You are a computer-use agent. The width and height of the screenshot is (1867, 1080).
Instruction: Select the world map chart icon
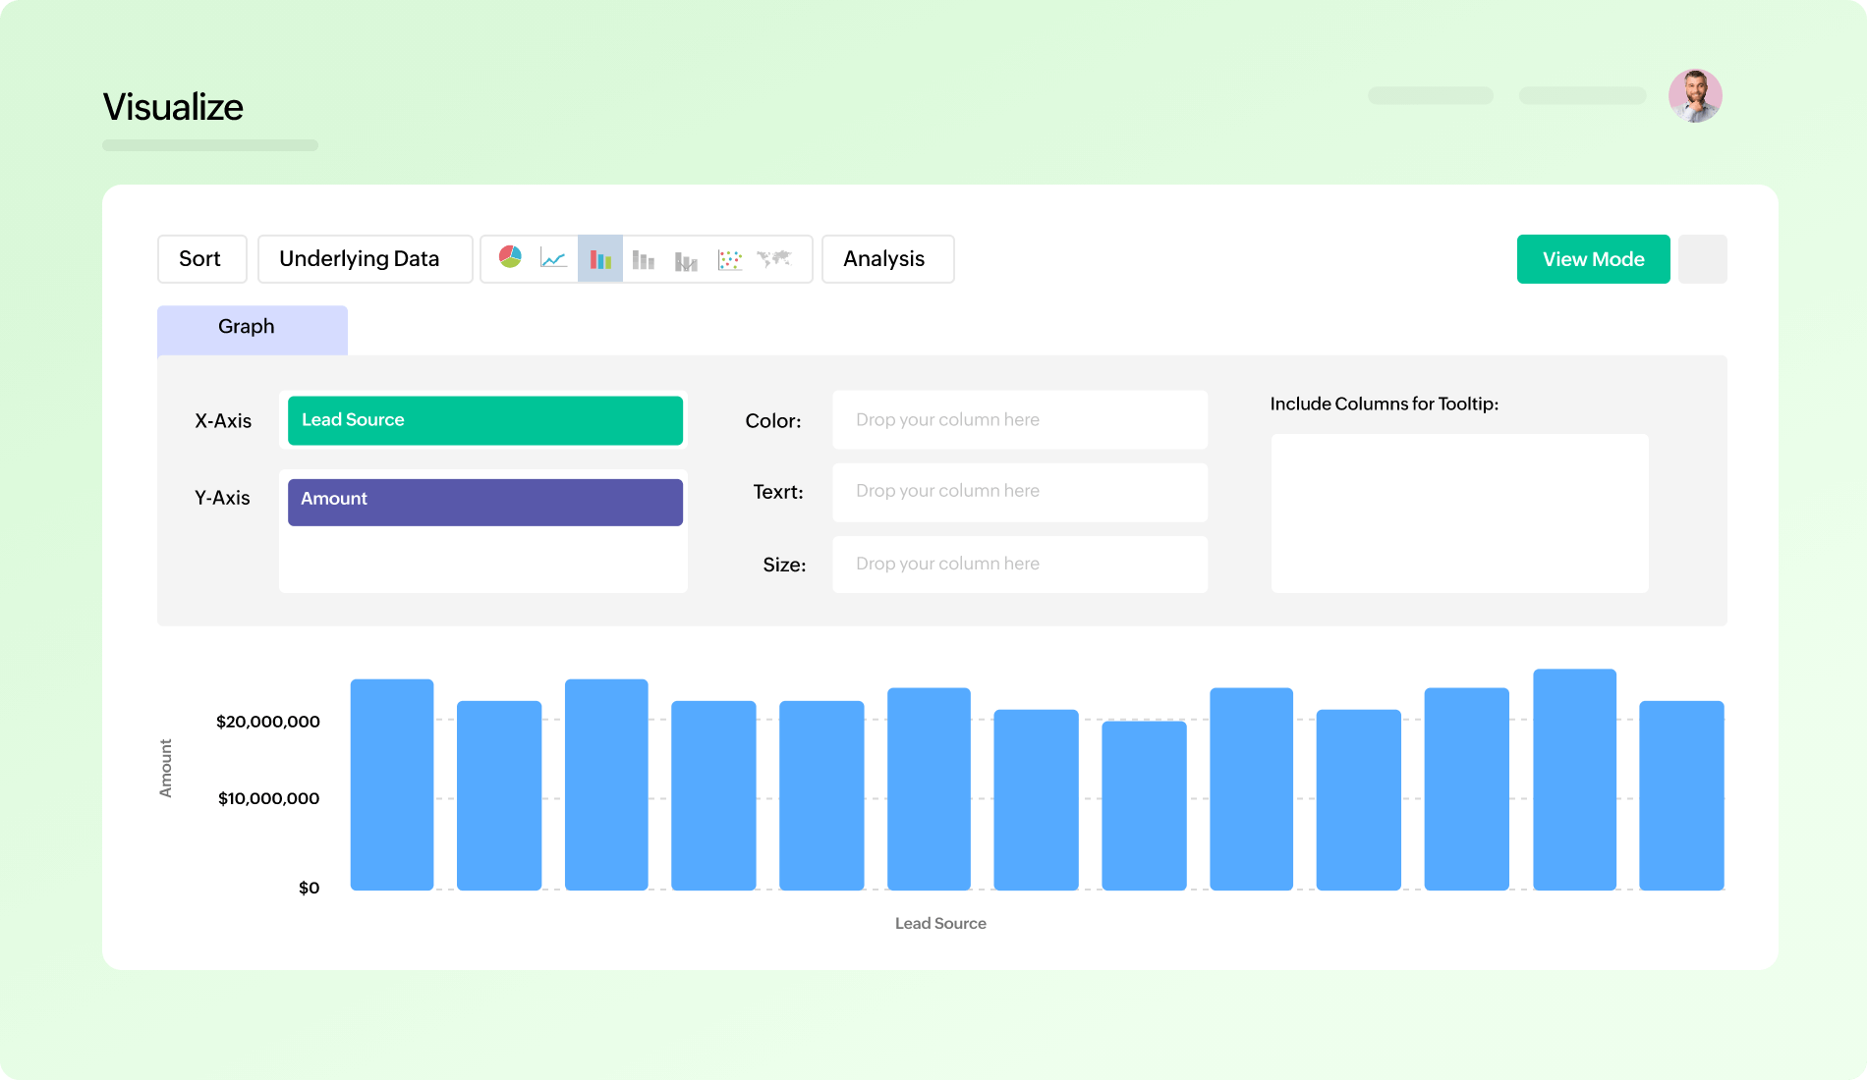point(774,258)
